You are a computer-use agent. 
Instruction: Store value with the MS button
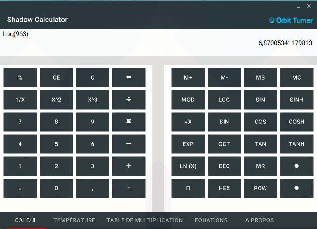coord(260,77)
